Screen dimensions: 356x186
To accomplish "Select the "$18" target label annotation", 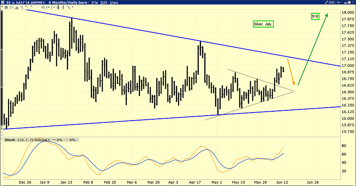I will pos(315,16).
